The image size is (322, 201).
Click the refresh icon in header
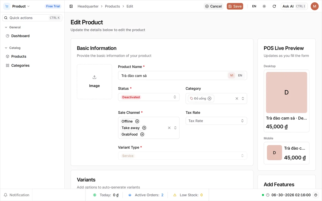pyautogui.click(x=274, y=6)
